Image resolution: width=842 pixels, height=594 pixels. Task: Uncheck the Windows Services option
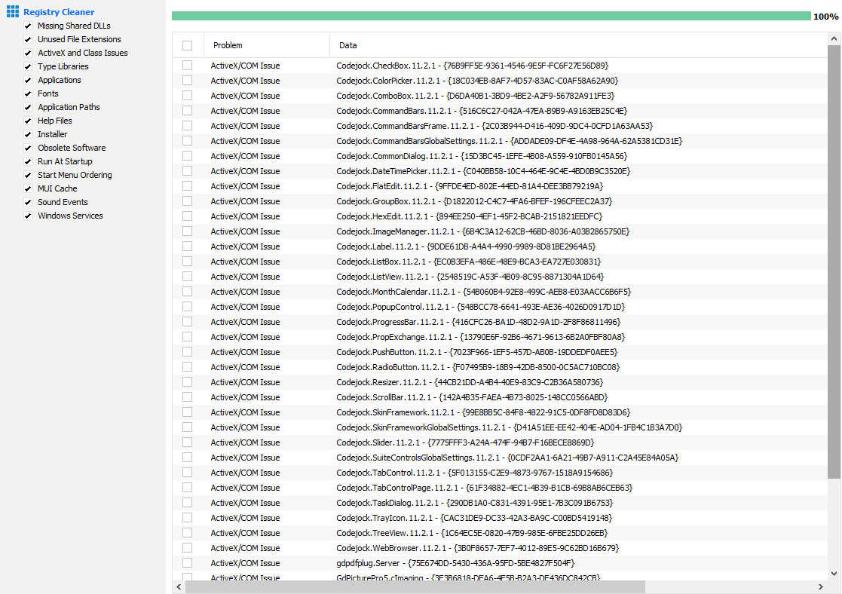pos(28,216)
